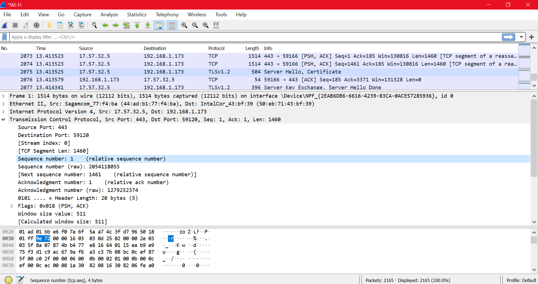Open the Telephony menu
The image size is (538, 284).
167,14
